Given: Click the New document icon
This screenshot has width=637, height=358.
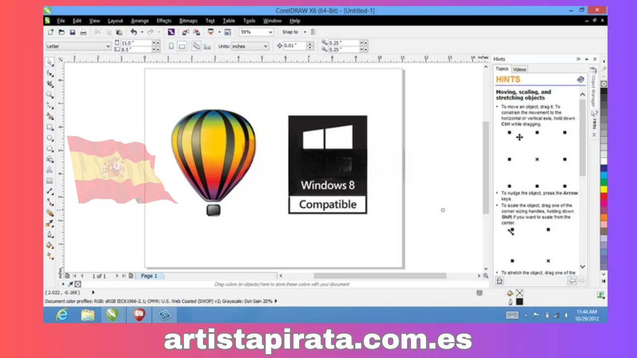Looking at the screenshot, I should click(x=50, y=32).
